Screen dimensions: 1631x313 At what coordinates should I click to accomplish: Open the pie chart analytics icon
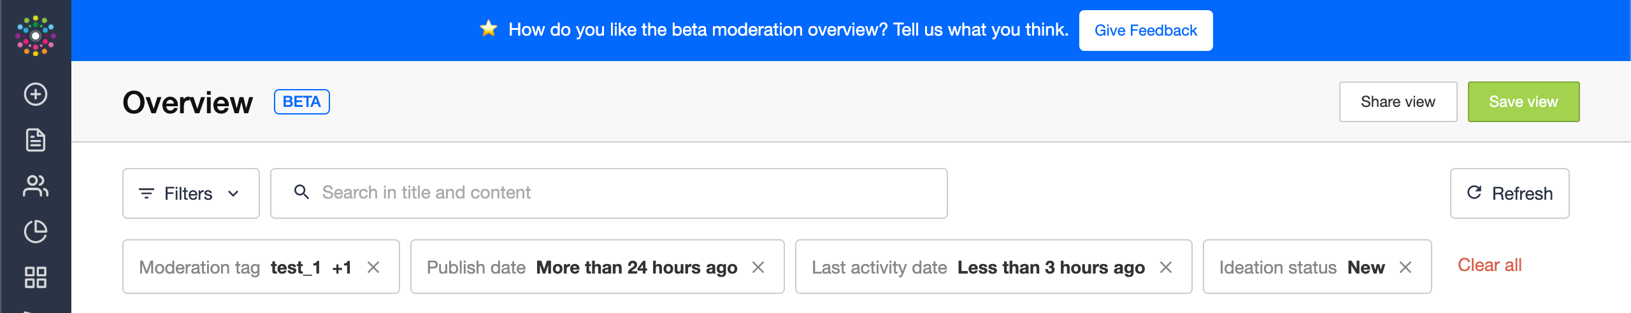tap(36, 232)
